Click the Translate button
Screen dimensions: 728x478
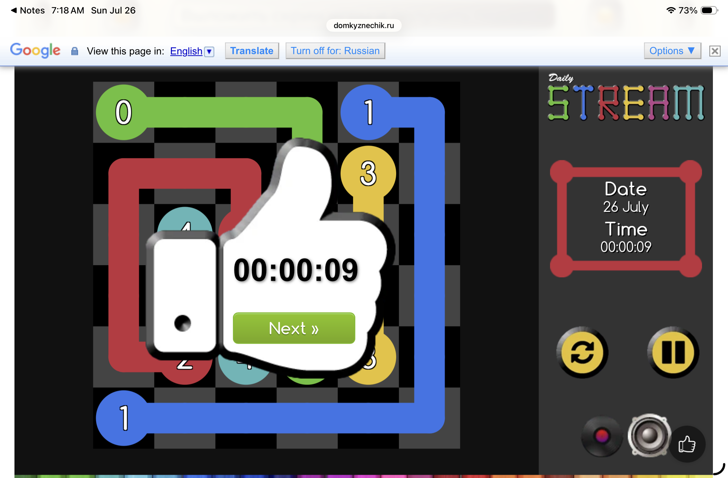252,51
